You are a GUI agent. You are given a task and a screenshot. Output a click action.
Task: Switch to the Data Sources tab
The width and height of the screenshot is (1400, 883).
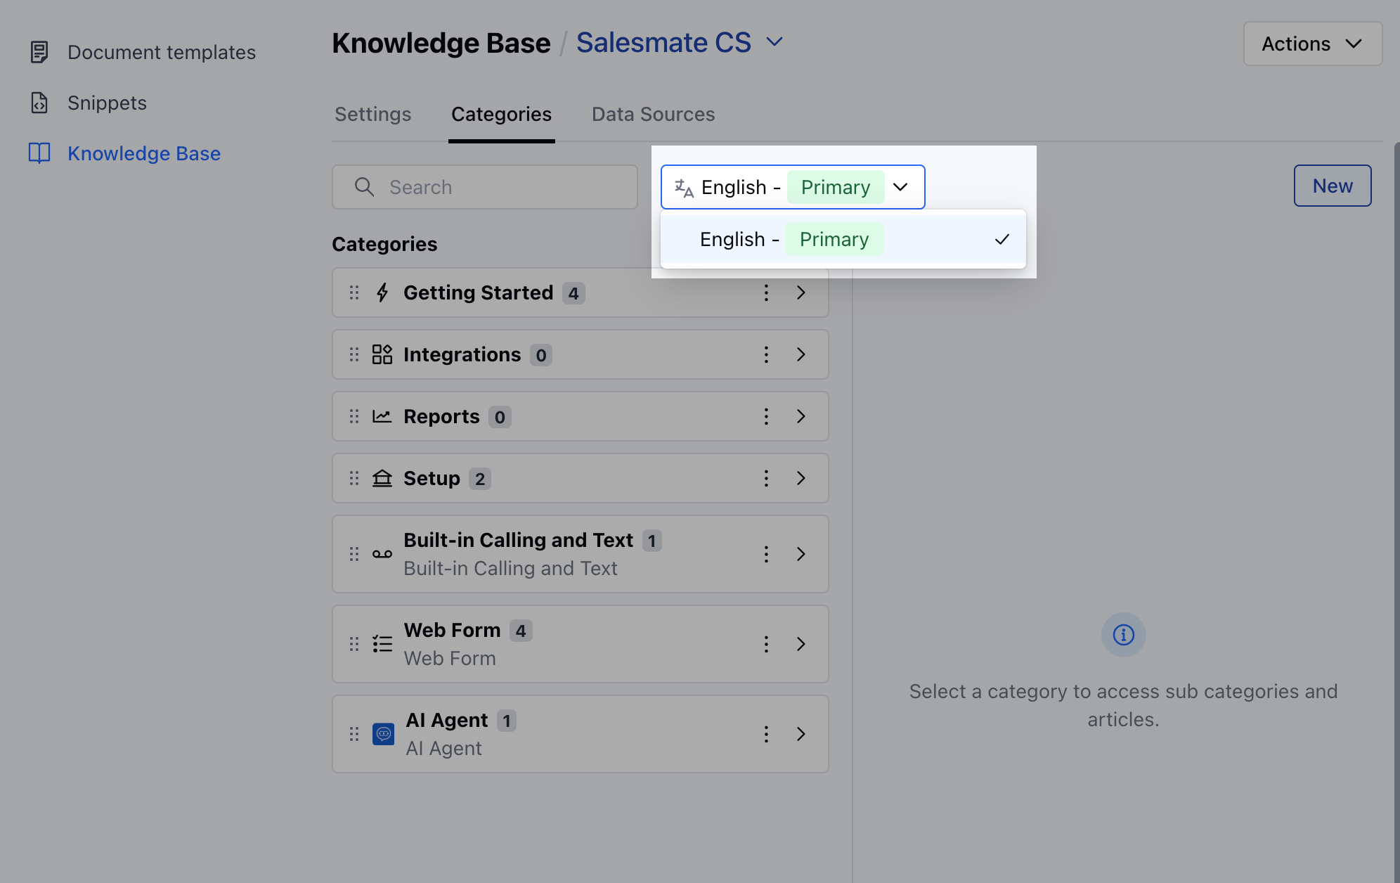tap(653, 114)
